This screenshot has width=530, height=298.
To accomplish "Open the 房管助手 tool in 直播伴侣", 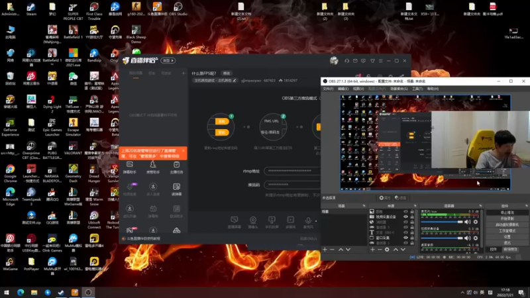I will coord(153,168).
